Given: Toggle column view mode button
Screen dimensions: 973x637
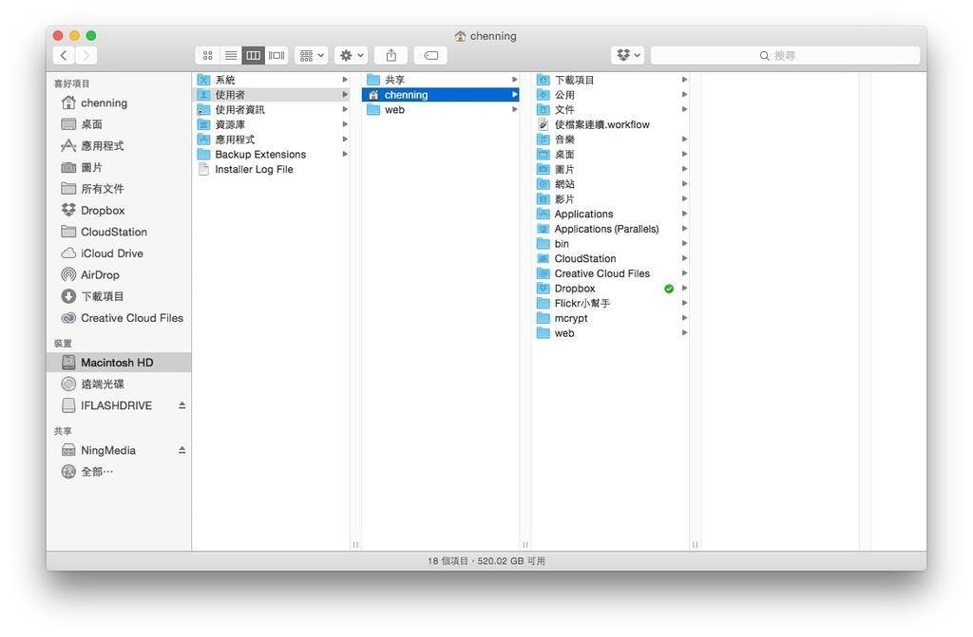Looking at the screenshot, I should [254, 56].
